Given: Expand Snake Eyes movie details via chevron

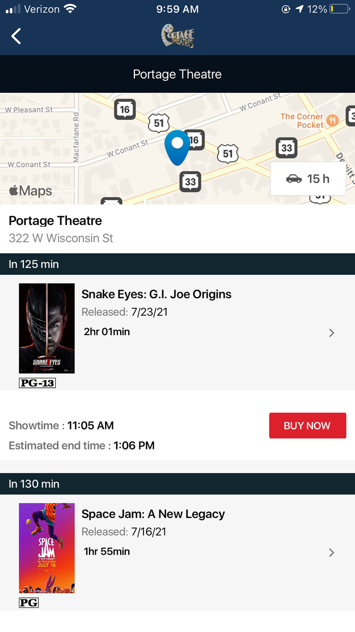Looking at the screenshot, I should tap(332, 333).
